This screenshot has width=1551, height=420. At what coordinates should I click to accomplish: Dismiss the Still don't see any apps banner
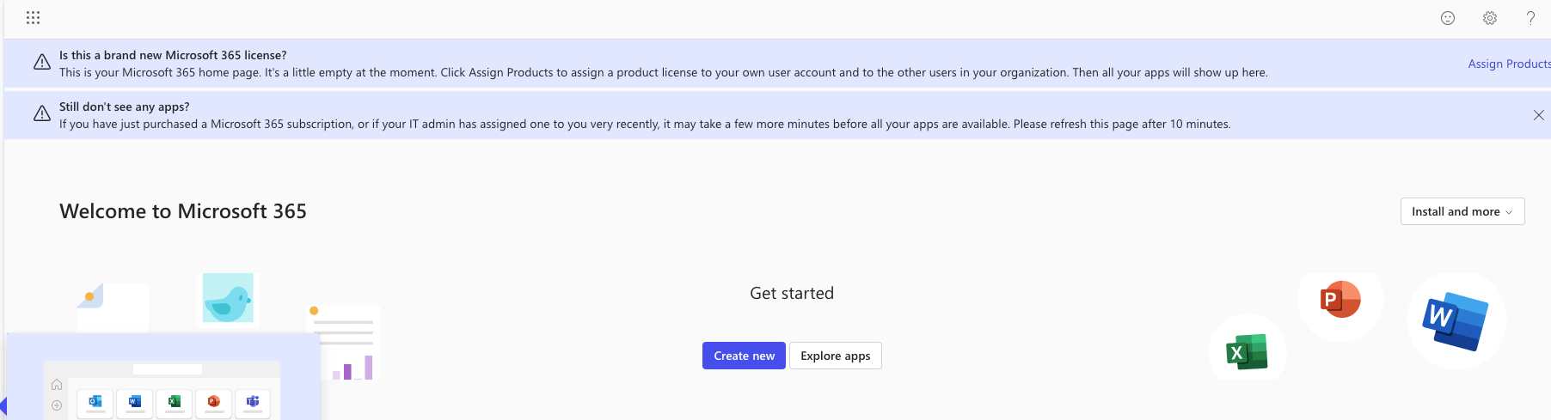1539,115
